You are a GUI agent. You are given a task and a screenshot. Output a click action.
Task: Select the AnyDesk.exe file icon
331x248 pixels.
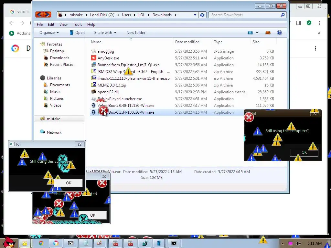(93, 58)
